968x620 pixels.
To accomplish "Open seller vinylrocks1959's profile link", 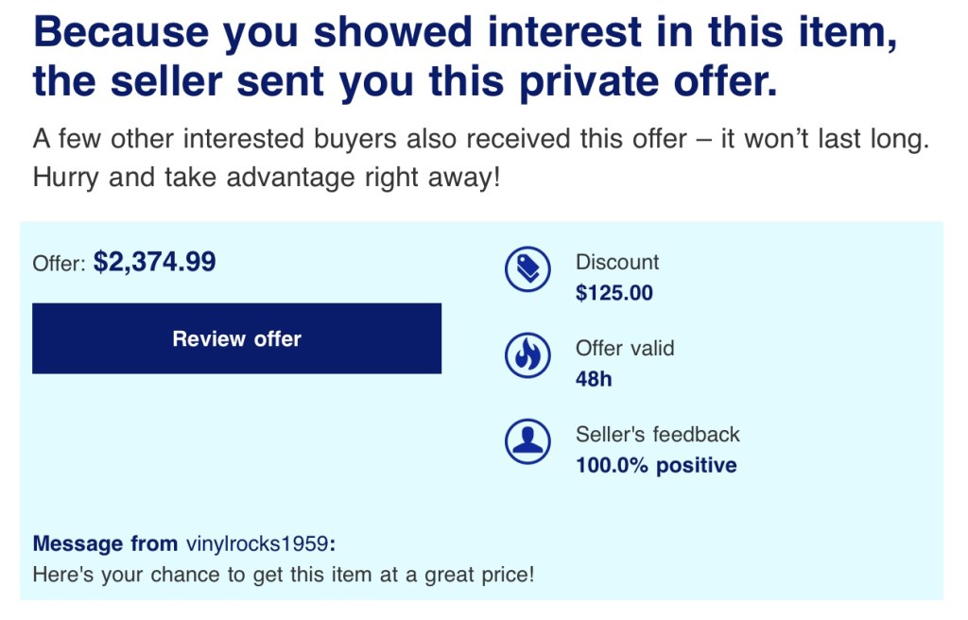I will (257, 543).
